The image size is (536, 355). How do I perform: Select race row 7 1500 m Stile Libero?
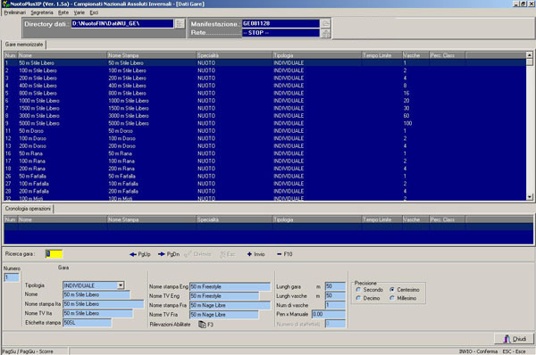click(x=265, y=108)
